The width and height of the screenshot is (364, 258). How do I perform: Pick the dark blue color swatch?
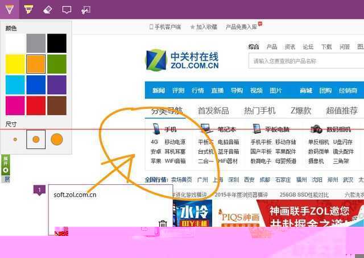tap(36, 85)
